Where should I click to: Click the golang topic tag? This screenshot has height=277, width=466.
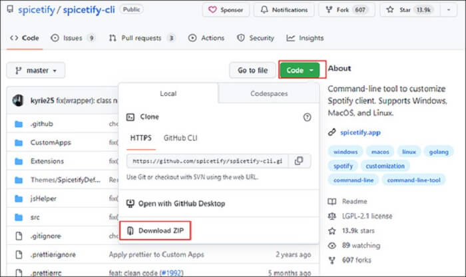pos(438,152)
